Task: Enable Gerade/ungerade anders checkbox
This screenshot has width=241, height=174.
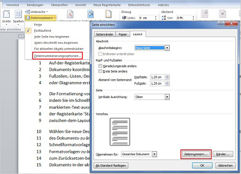Action: tap(100, 66)
